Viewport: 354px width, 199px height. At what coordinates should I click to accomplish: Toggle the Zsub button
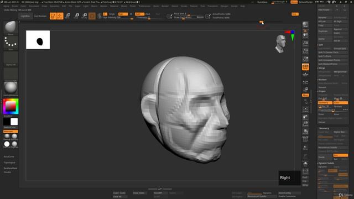click(x=148, y=14)
